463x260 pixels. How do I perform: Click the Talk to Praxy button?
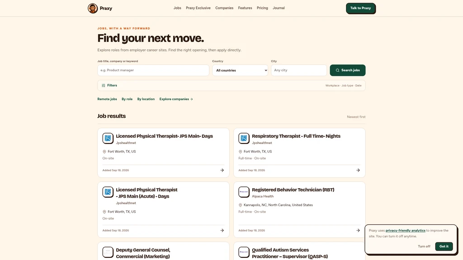pos(360,8)
